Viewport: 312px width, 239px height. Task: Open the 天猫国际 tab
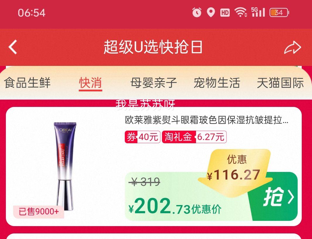click(280, 83)
